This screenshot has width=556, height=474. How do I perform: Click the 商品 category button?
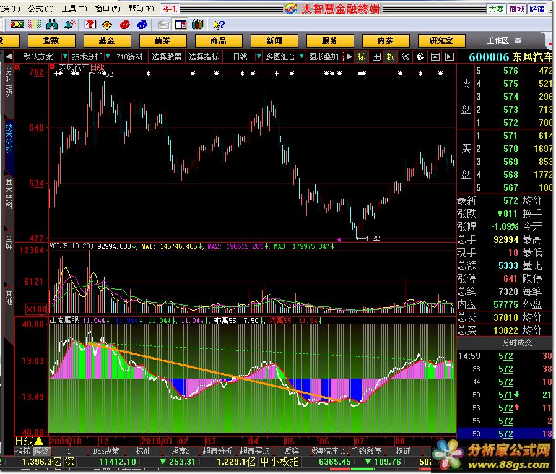219,41
